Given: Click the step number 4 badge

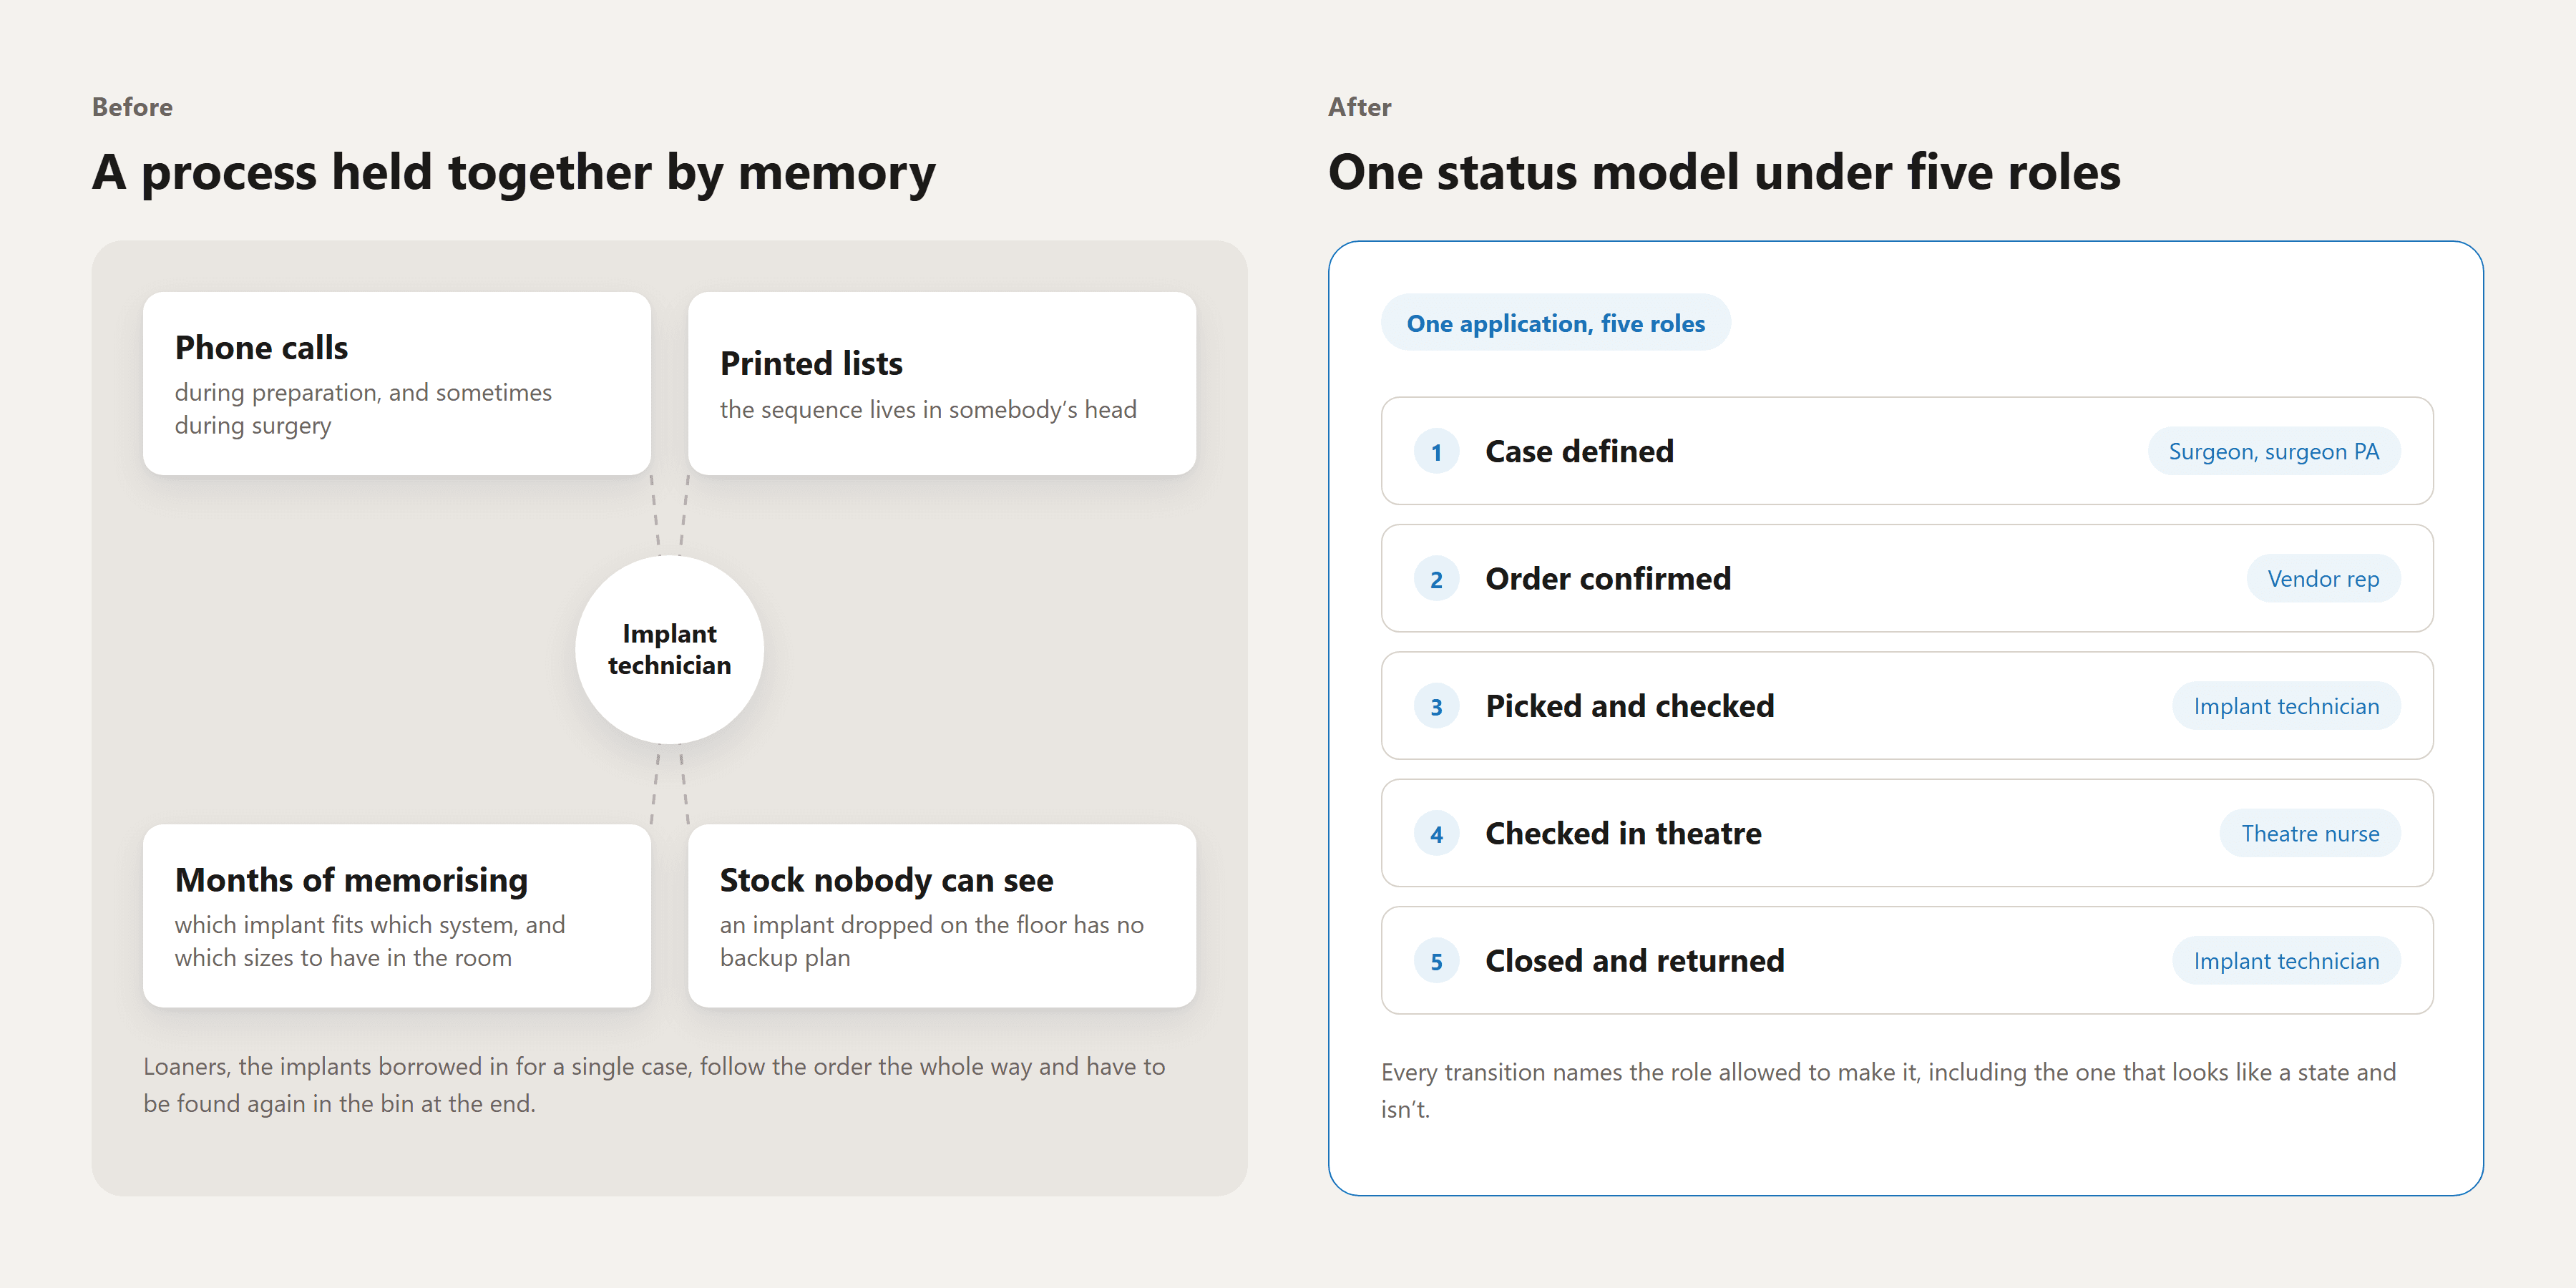Looking at the screenshot, I should click(1436, 833).
